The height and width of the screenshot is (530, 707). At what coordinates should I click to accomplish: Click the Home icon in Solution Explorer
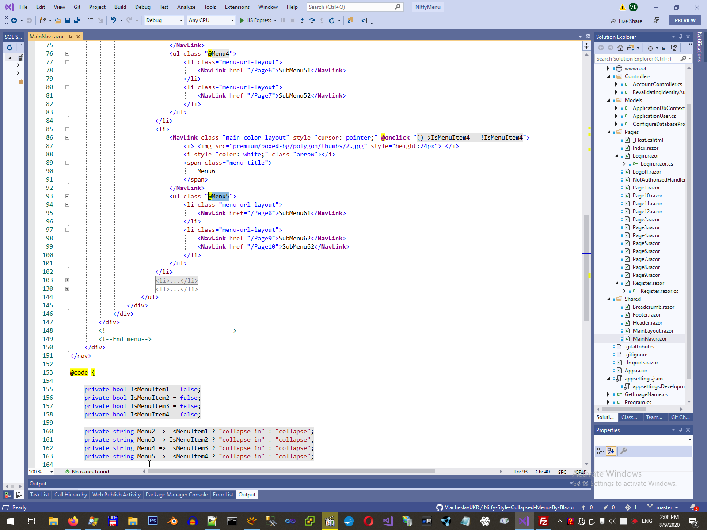coord(620,48)
